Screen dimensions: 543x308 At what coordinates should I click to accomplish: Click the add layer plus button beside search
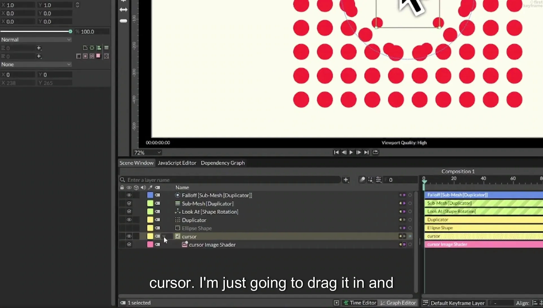[346, 180]
